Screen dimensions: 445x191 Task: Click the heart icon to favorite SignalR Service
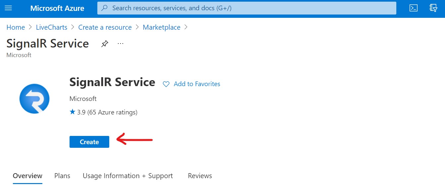click(x=166, y=84)
